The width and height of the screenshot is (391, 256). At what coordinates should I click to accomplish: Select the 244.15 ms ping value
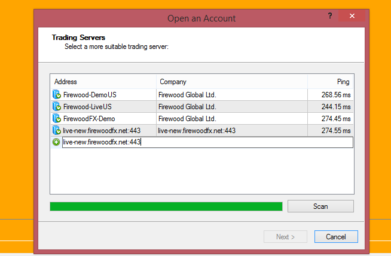coord(334,106)
